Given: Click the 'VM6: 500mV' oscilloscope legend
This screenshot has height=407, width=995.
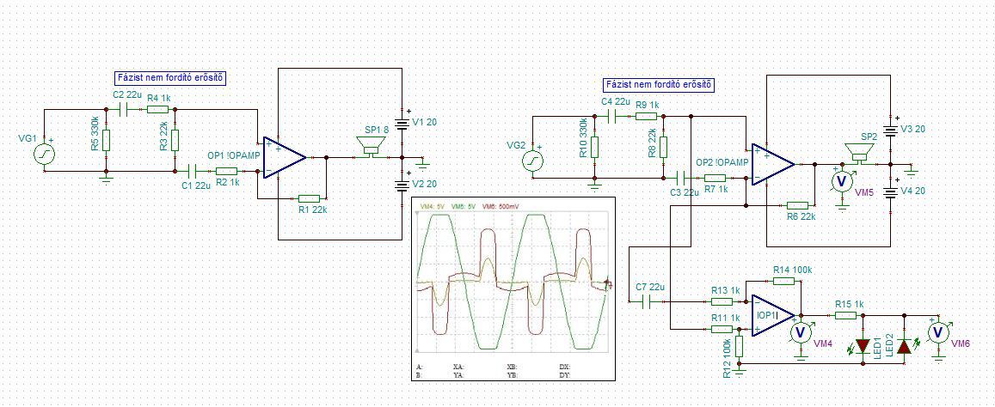Looking at the screenshot, I should [x=500, y=207].
